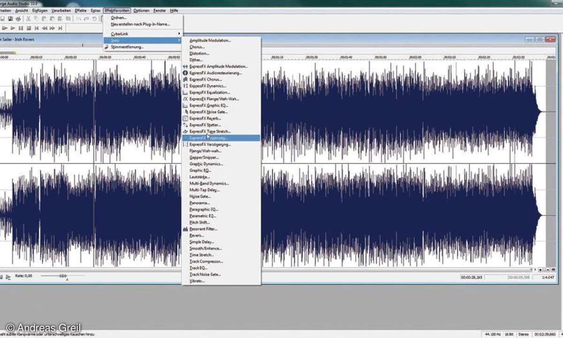The image size is (563, 338).
Task: Select Multi-Tap Delay... effect
Action: coord(221,190)
